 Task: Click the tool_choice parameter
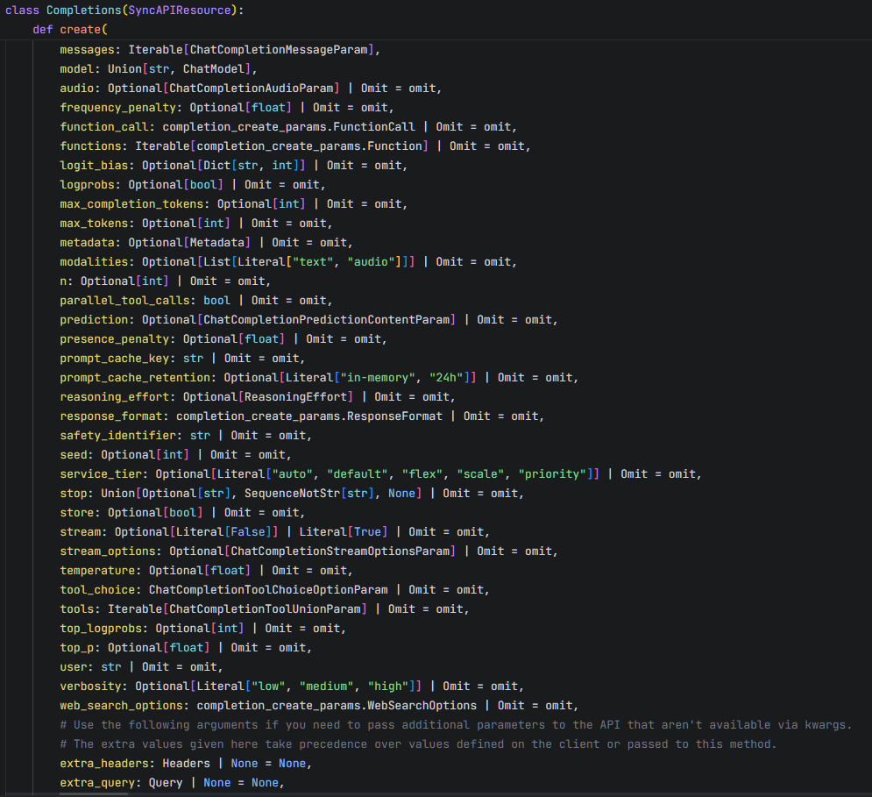[98, 590]
